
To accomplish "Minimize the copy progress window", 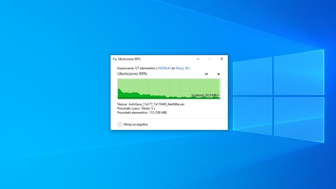I will pyautogui.click(x=198, y=59).
